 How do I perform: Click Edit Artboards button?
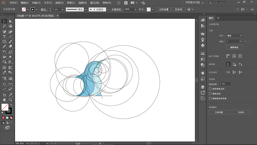tap(234, 47)
